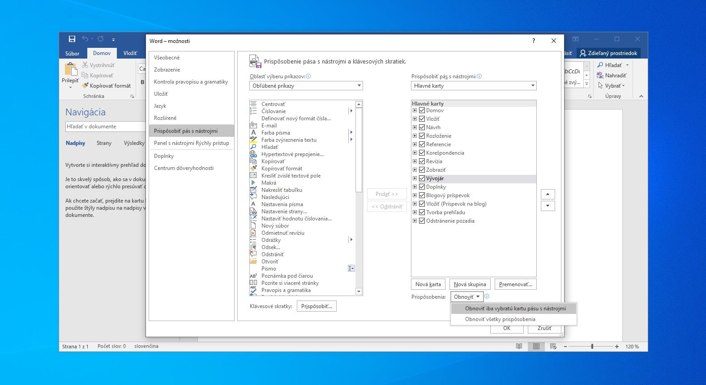
Task: Open the Všeobecné options category
Action: click(x=192, y=58)
